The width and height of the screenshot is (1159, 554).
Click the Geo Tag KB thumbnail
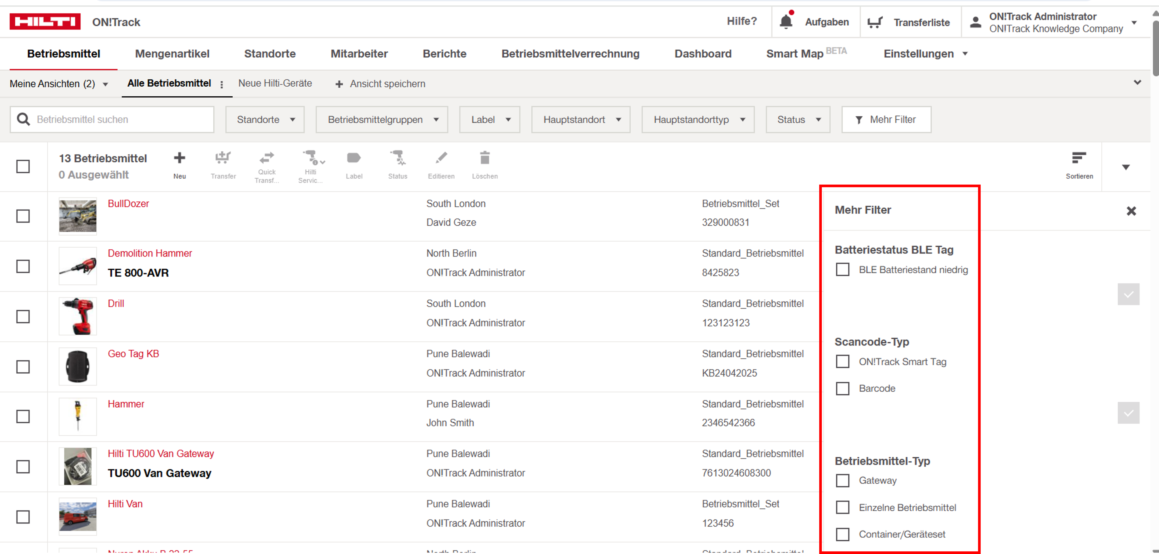click(78, 367)
